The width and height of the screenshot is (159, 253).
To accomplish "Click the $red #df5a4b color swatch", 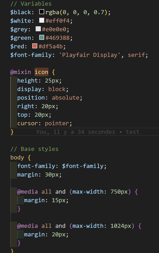I will [x=35, y=46].
